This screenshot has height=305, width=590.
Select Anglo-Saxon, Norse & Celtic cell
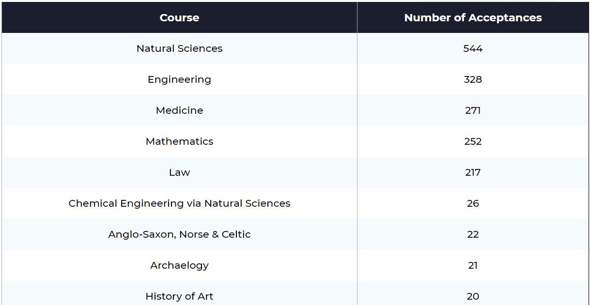click(x=179, y=234)
